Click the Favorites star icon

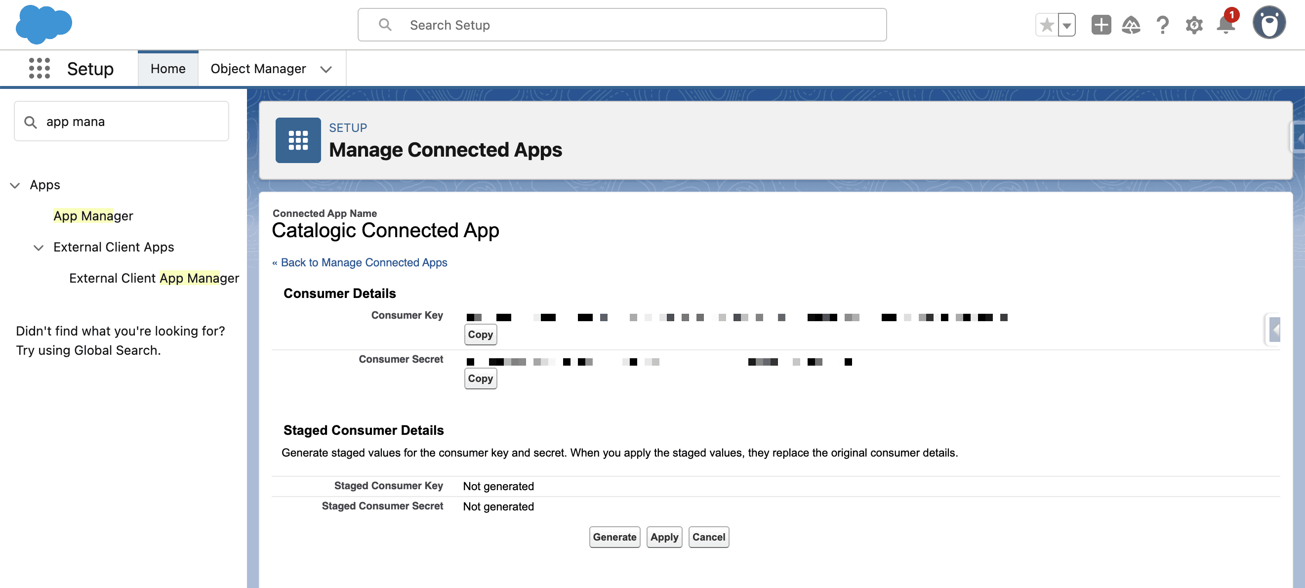[x=1047, y=25]
